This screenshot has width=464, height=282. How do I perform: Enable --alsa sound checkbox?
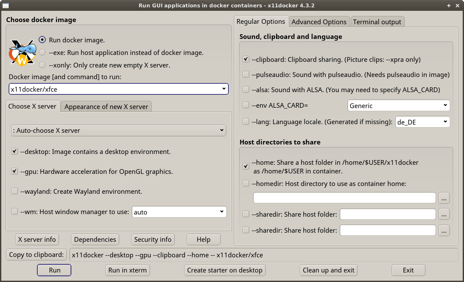(x=246, y=89)
